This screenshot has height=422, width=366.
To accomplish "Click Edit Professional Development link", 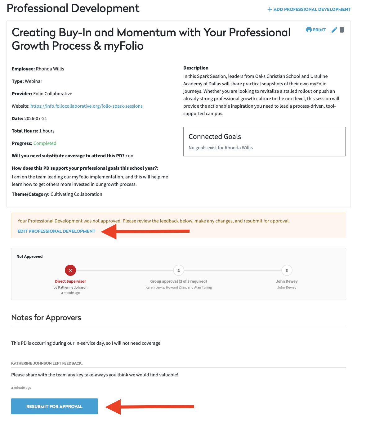I will (56, 231).
